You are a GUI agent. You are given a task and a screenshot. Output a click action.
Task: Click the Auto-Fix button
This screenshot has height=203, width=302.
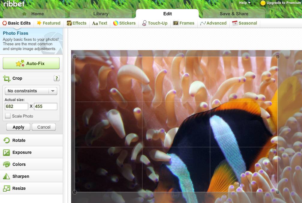point(31,63)
